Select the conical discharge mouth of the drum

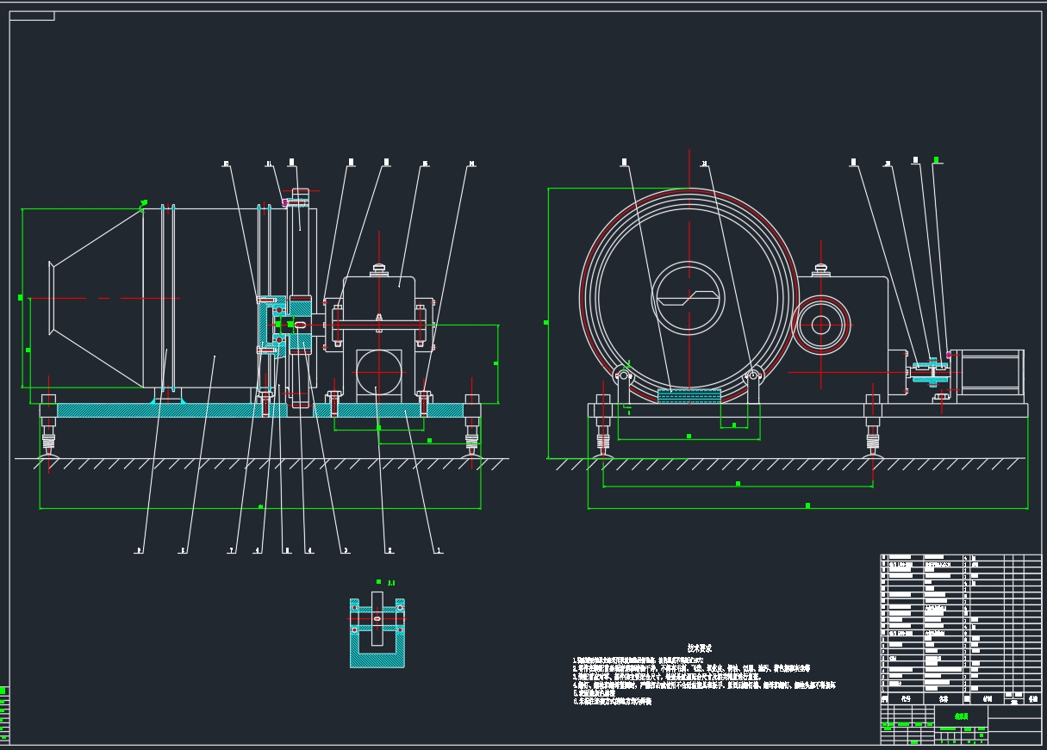click(97, 298)
